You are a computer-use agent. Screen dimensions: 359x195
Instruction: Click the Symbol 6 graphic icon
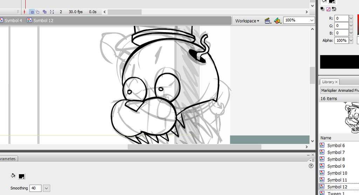click(322, 145)
